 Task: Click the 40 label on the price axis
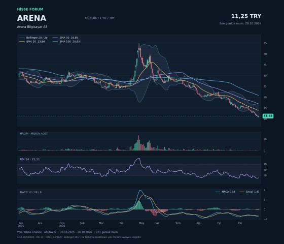click(265, 54)
